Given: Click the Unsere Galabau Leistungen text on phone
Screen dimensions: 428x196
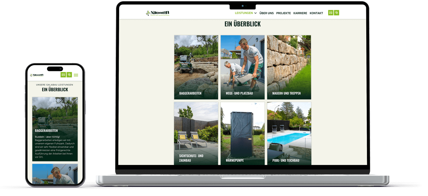Looking at the screenshot, I should pyautogui.click(x=55, y=85).
